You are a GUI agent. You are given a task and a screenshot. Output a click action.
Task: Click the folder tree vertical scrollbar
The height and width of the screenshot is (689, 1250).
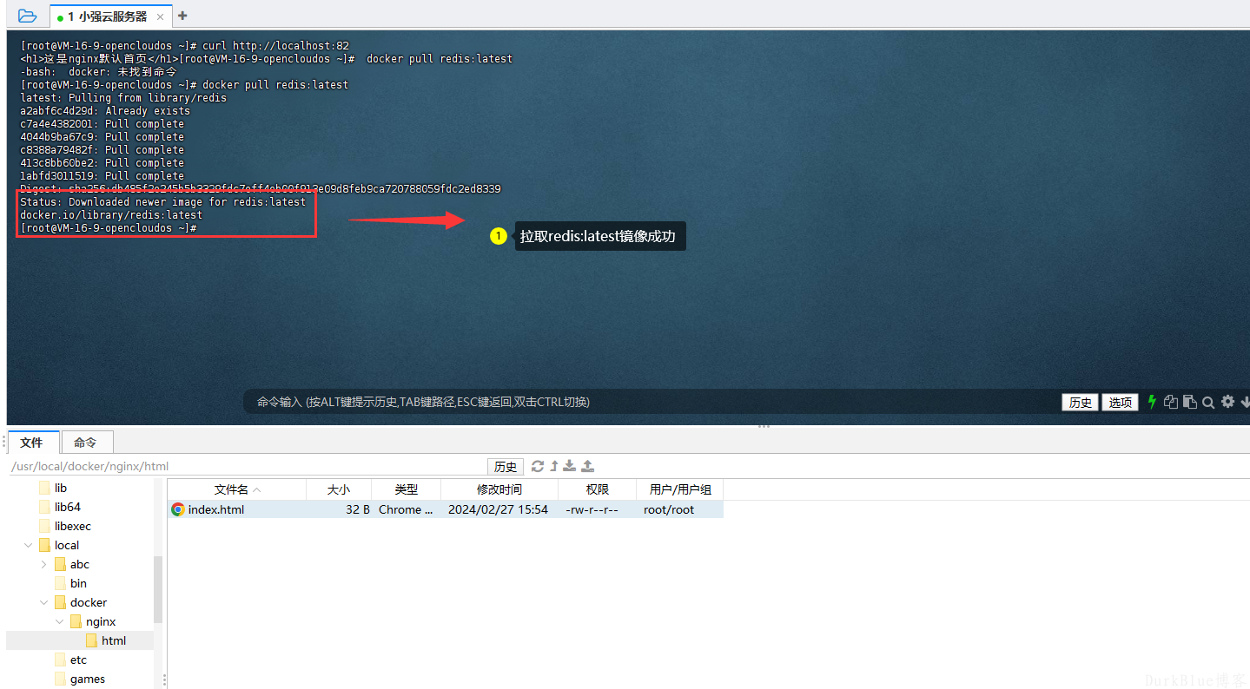pos(158,588)
